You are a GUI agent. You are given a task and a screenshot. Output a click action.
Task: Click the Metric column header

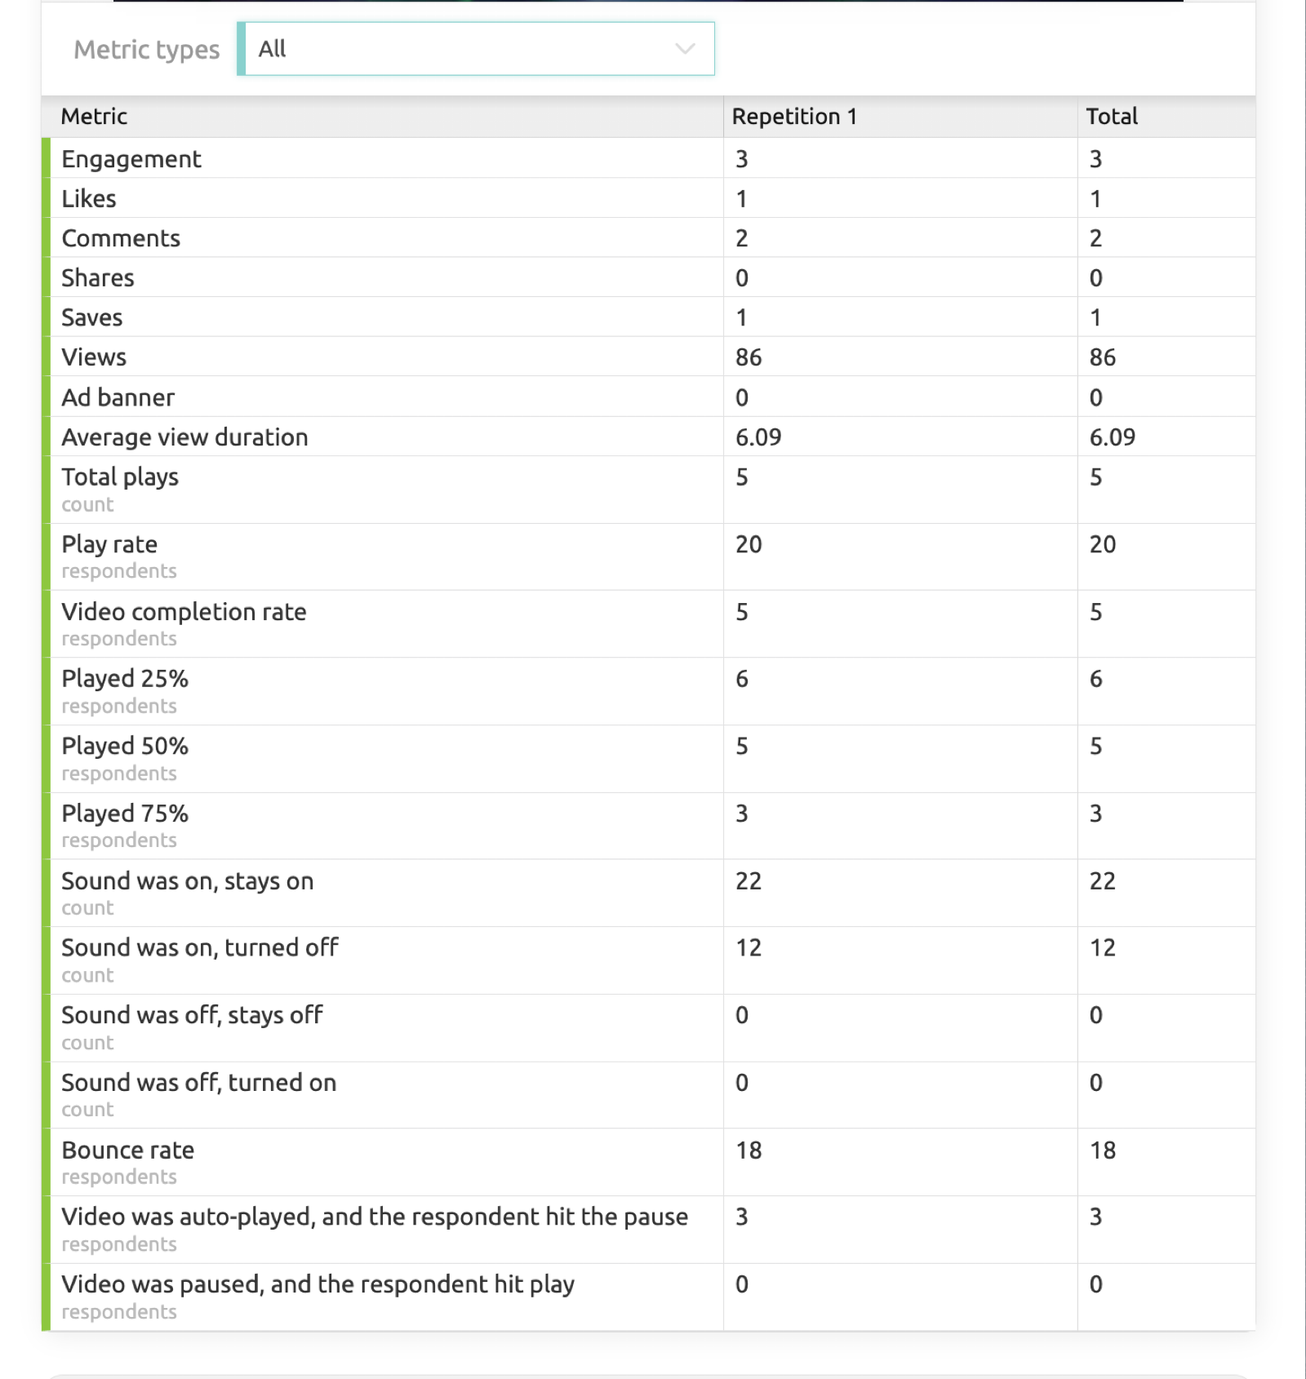95,117
